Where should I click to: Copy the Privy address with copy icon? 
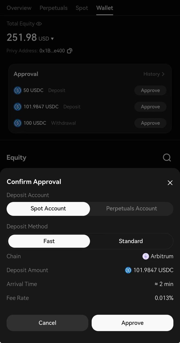click(69, 51)
